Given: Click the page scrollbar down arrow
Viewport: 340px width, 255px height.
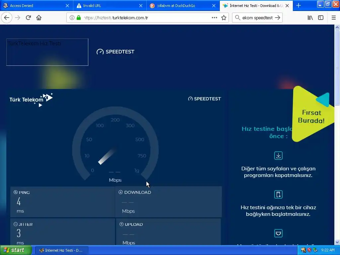Looking at the screenshot, I should [x=337, y=242].
